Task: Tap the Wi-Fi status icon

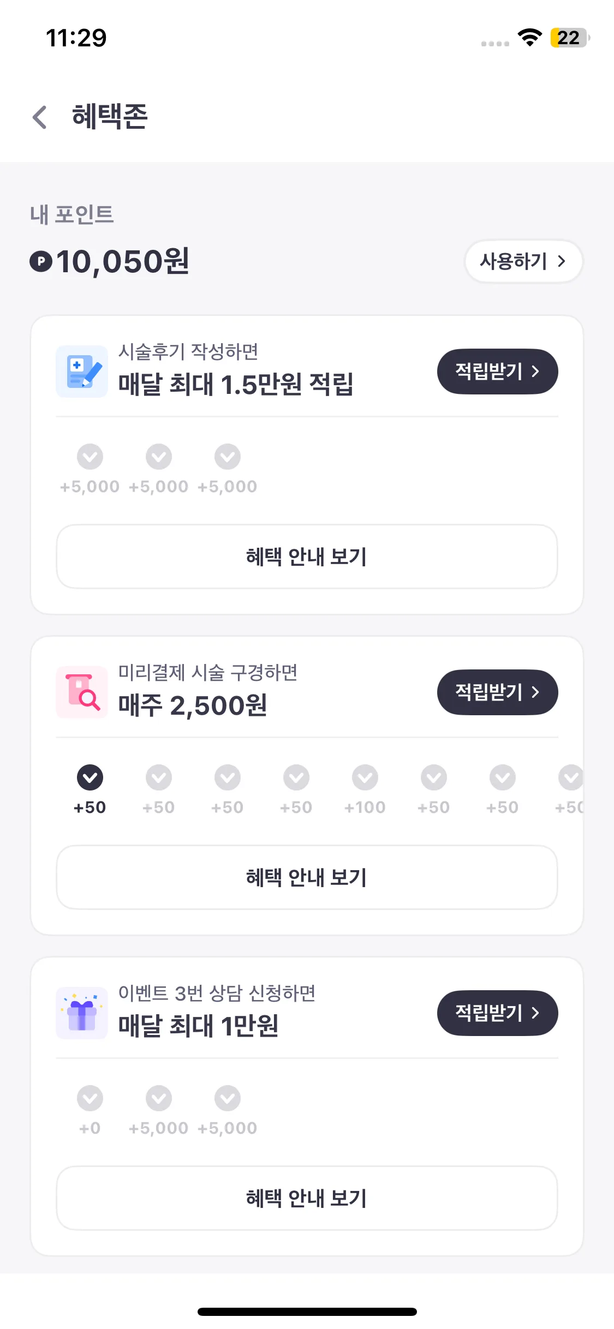Action: (529, 38)
